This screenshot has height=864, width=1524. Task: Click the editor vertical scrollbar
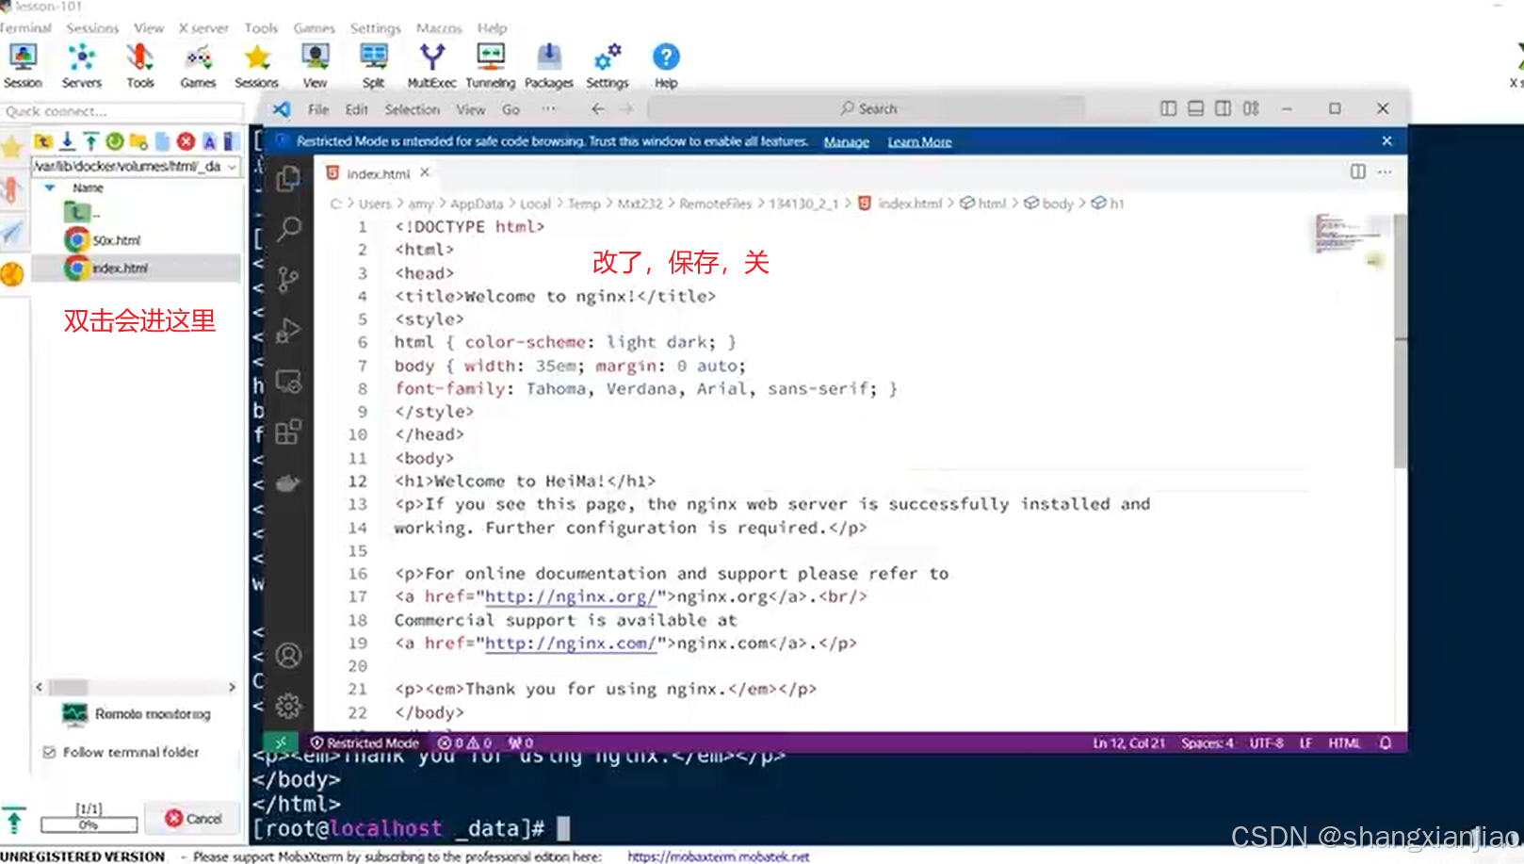click(x=1400, y=340)
